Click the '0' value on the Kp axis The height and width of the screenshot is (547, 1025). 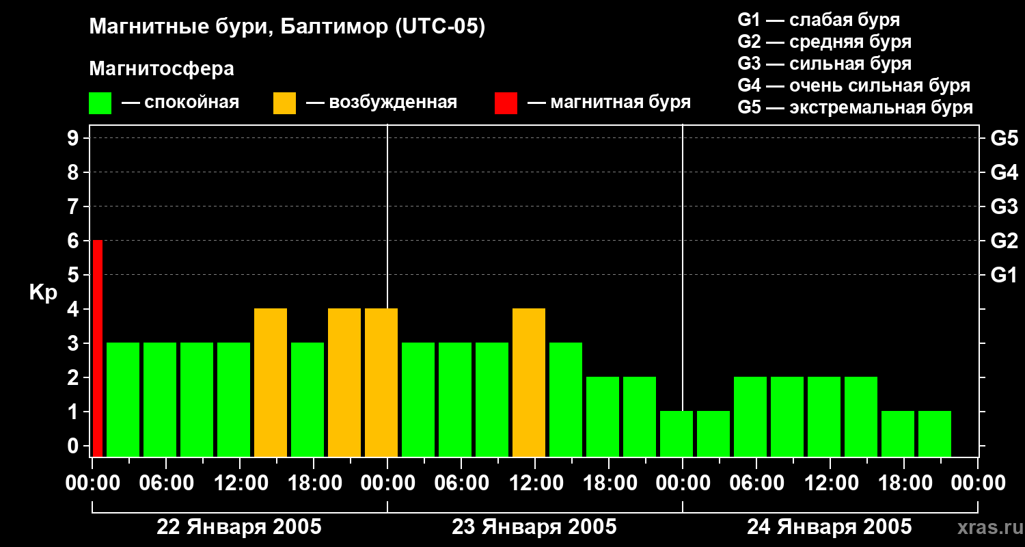pos(74,446)
